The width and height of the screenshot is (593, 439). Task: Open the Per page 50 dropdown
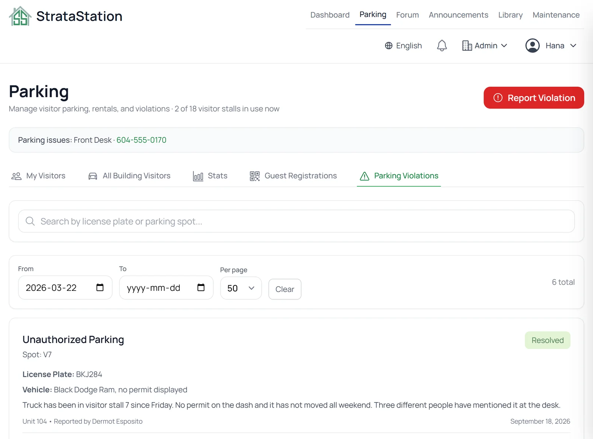[x=241, y=288]
